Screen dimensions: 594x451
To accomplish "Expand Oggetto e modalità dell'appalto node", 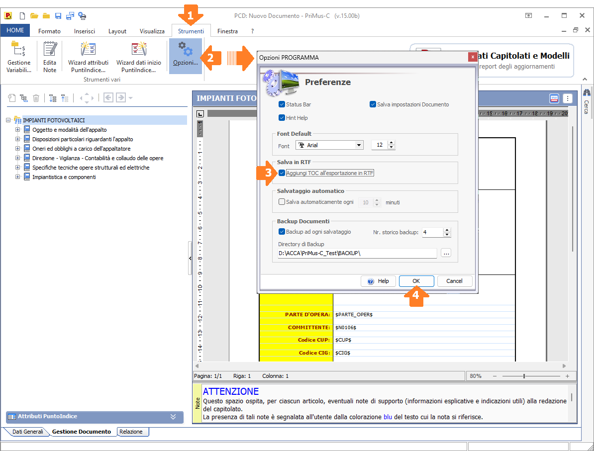I will pyautogui.click(x=17, y=129).
